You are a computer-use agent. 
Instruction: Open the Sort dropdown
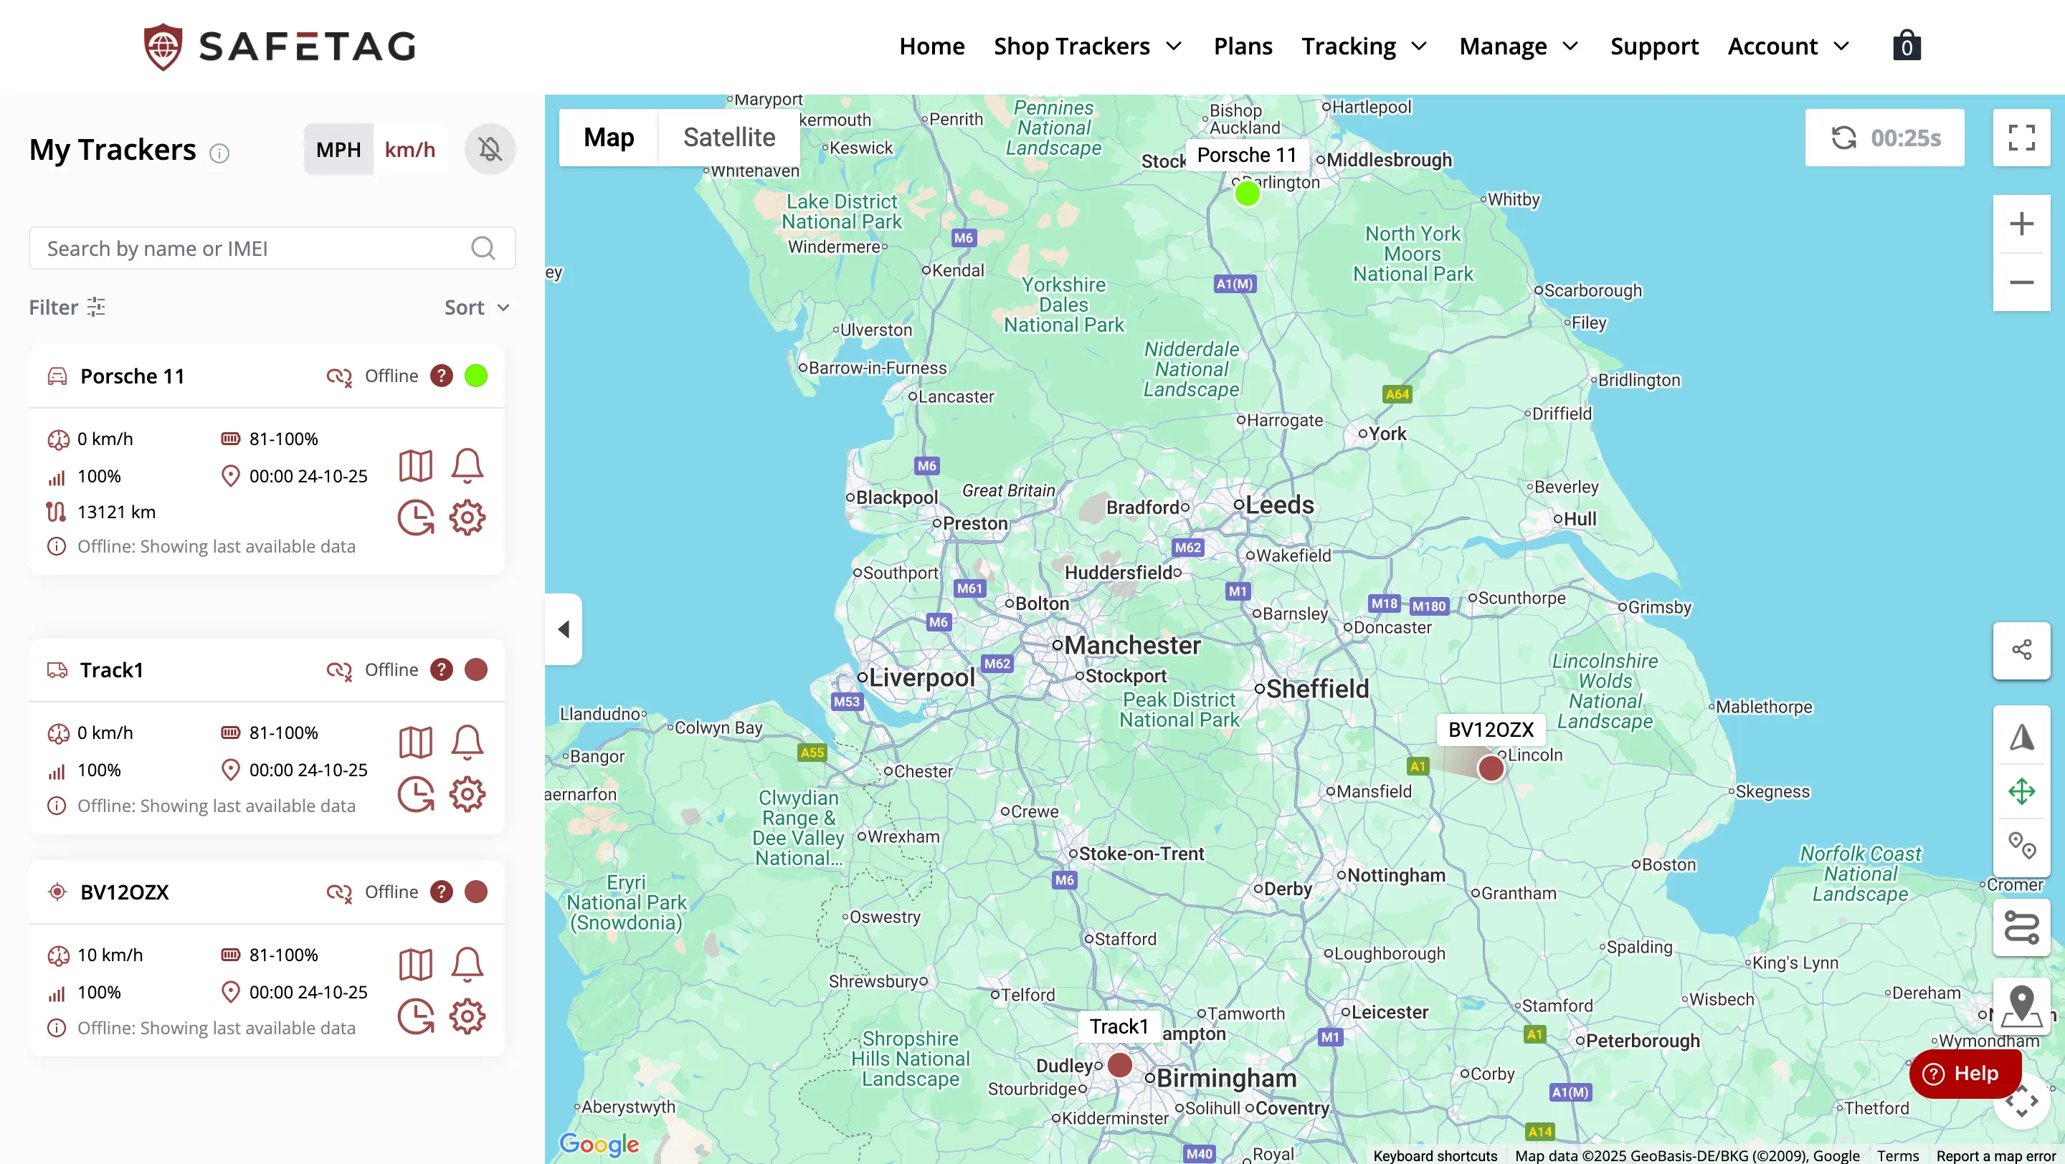(476, 307)
